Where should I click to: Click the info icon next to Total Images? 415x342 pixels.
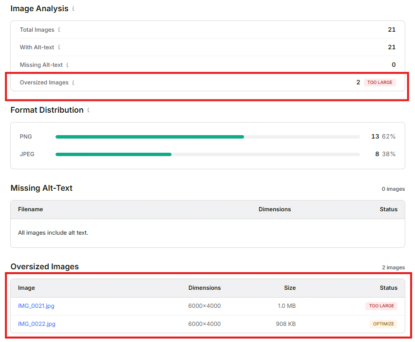(59, 30)
